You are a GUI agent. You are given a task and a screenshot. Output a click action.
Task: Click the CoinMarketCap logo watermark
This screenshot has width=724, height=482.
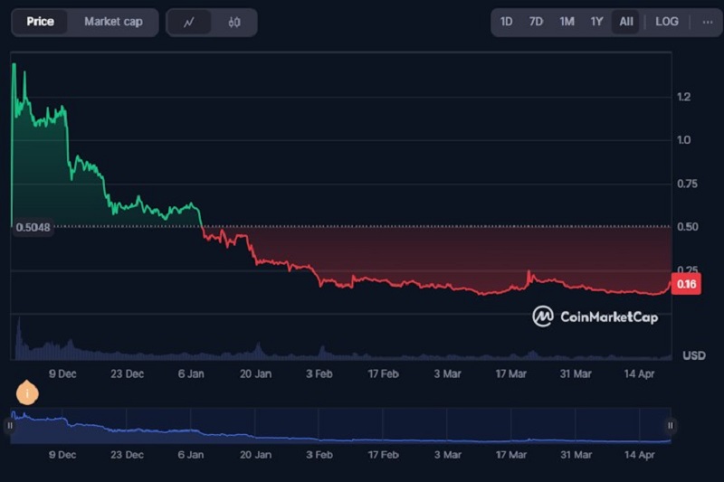pos(595,316)
